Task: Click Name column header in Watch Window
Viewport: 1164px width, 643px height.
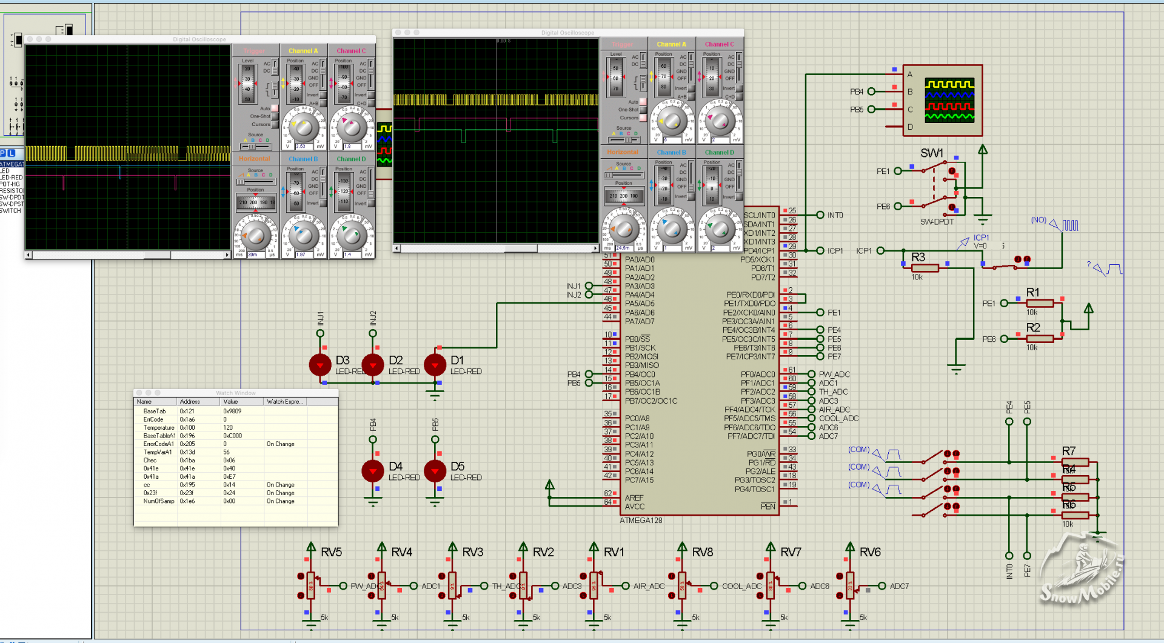Action: [x=155, y=402]
